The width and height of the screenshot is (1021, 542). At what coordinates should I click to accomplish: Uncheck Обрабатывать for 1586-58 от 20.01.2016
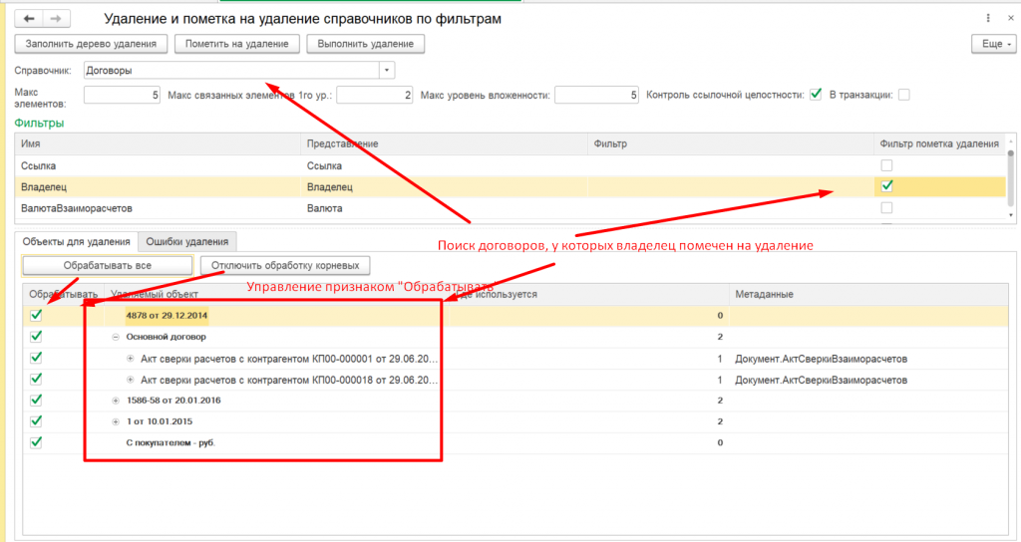coord(37,401)
